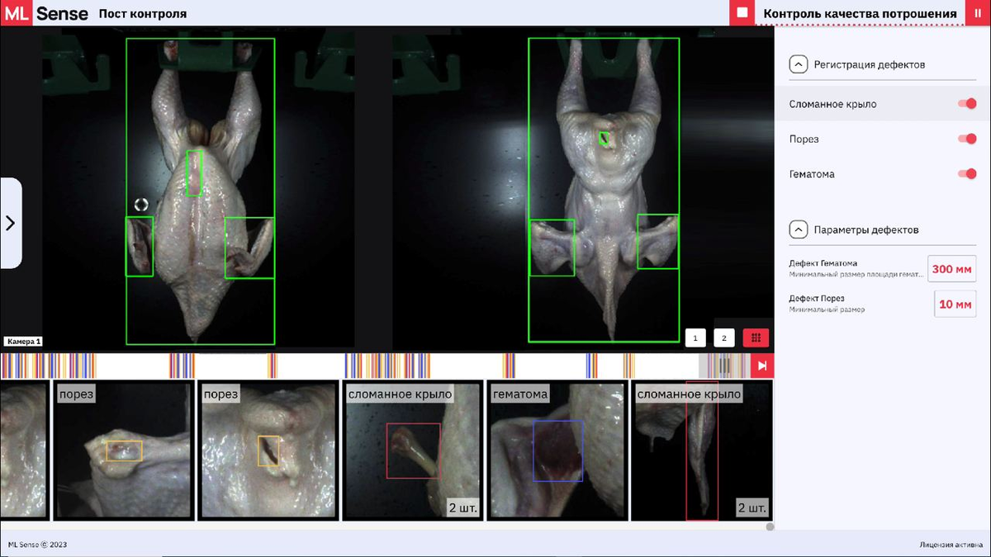The height and width of the screenshot is (557, 991).
Task: Open the left side panel arrow
Action: pos(11,223)
